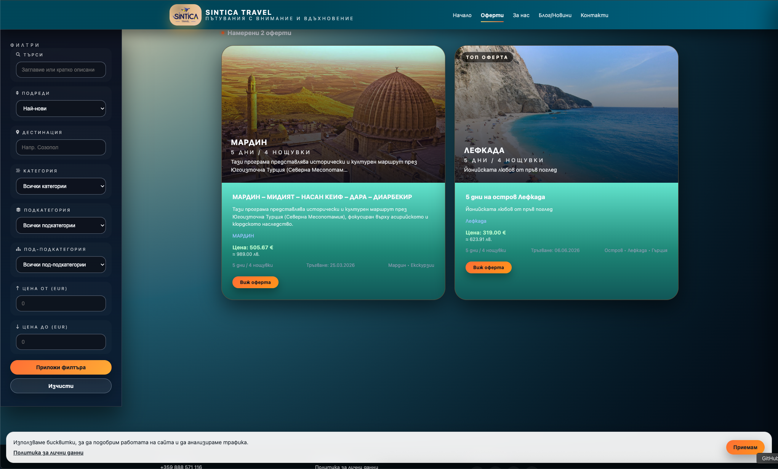Click Виж оферта on the Мардин offer
Image resolution: width=778 pixels, height=469 pixels.
(255, 282)
